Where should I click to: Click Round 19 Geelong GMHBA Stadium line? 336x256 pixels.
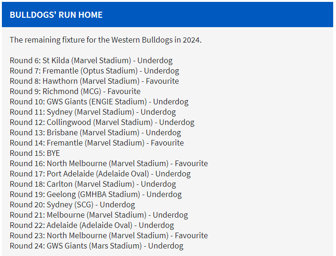96,194
